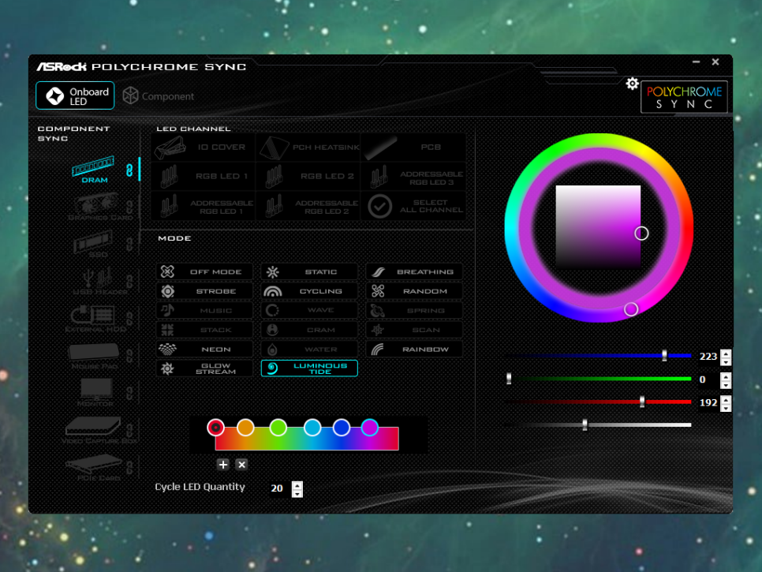Choose the PCH Heatsink LED channel
Screen dimensions: 762x572
308,148
